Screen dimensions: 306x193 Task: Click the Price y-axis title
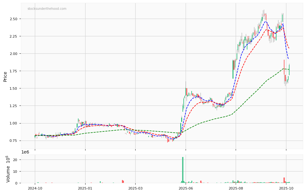click(x=5, y=76)
